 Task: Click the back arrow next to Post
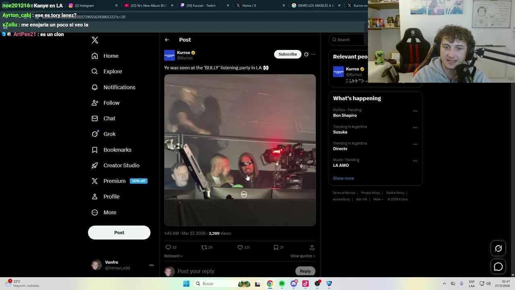tap(167, 40)
